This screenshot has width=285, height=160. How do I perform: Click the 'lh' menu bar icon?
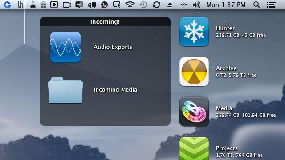coord(20,5)
